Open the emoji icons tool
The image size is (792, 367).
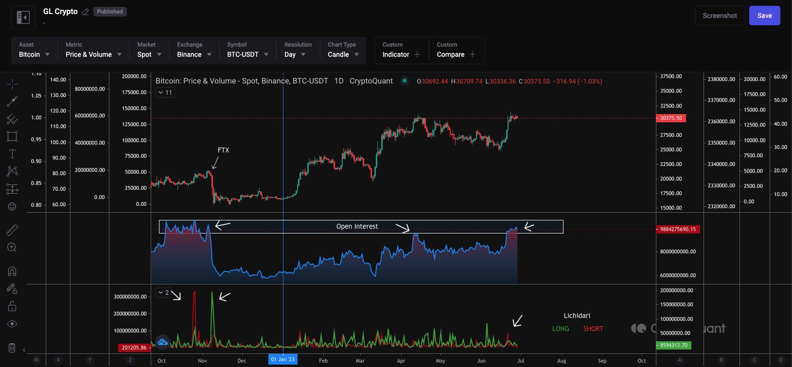[12, 206]
